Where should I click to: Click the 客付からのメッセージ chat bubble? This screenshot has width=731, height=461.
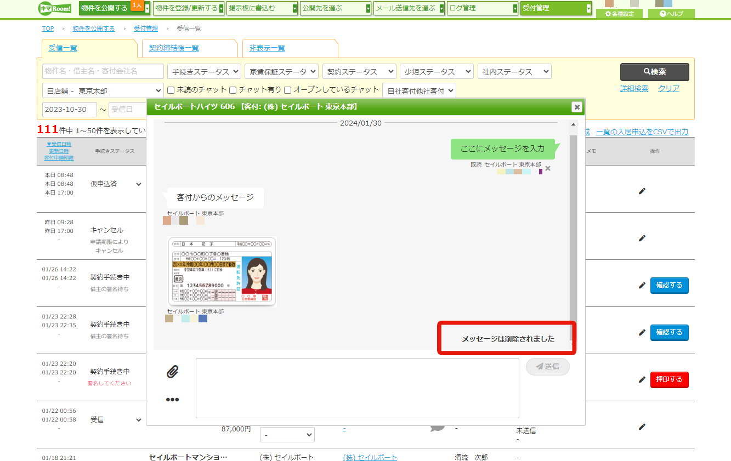(x=215, y=197)
